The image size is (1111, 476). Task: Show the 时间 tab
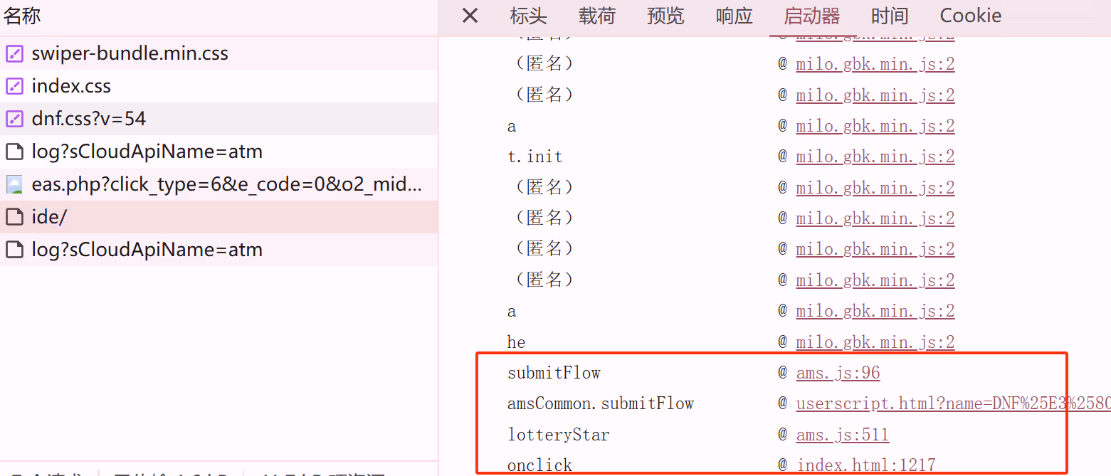tap(890, 16)
